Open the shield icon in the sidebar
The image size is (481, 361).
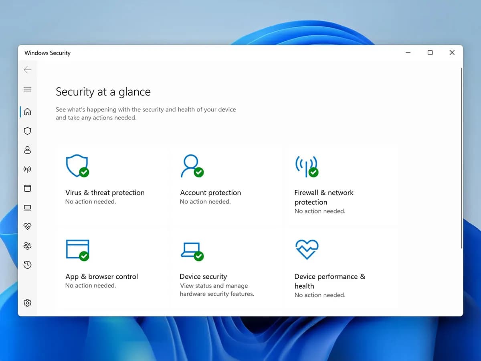(x=27, y=131)
